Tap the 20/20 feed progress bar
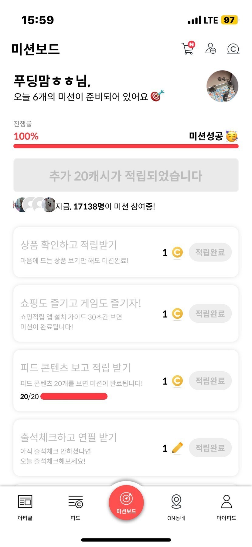Image resolution: width=252 pixels, height=547 pixels. click(74, 396)
